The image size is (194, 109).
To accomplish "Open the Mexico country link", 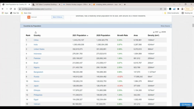I will point(36,81).
